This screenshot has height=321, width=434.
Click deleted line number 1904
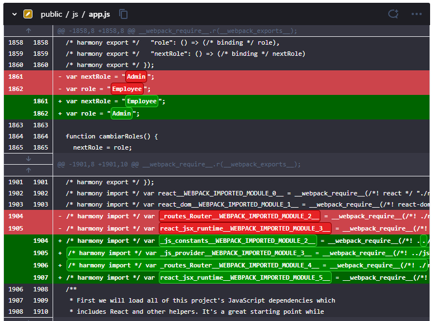(16, 216)
